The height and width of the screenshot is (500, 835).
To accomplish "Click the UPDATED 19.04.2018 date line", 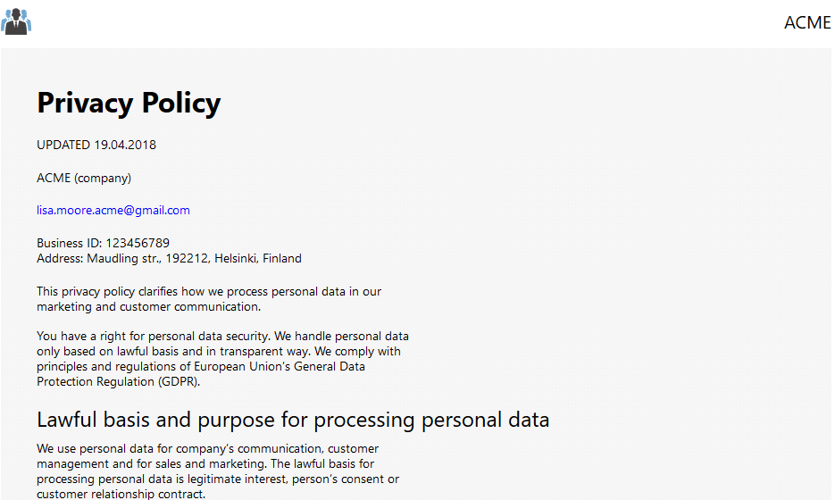I will click(x=96, y=145).
